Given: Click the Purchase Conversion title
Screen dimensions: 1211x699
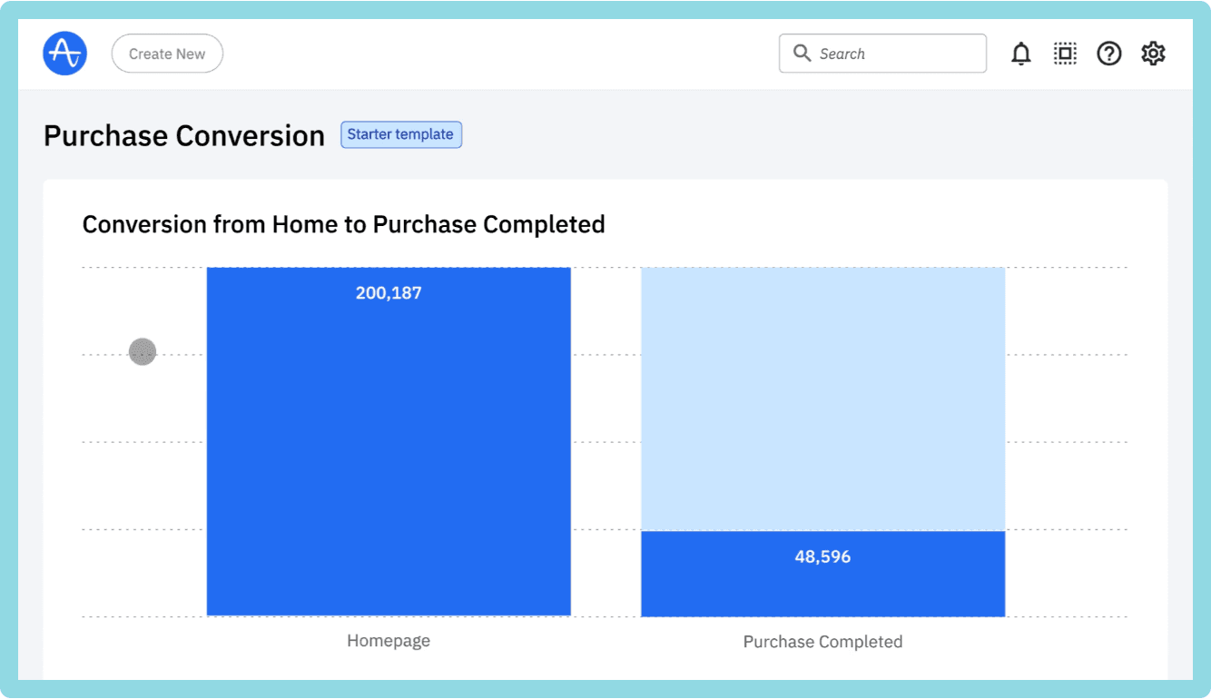Looking at the screenshot, I should click(x=183, y=134).
